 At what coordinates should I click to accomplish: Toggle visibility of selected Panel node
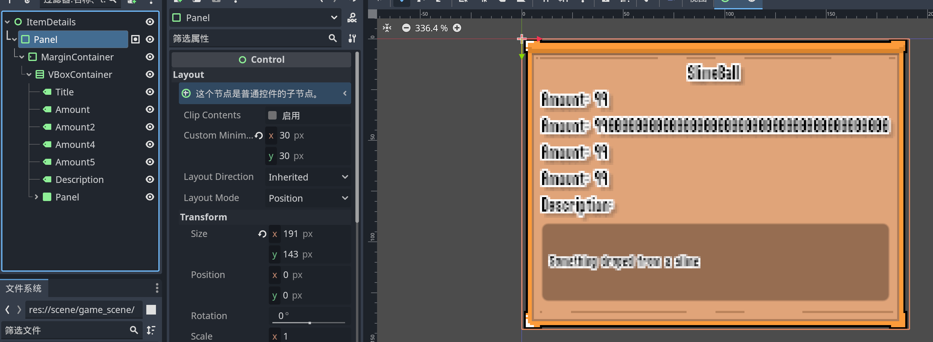tap(150, 39)
